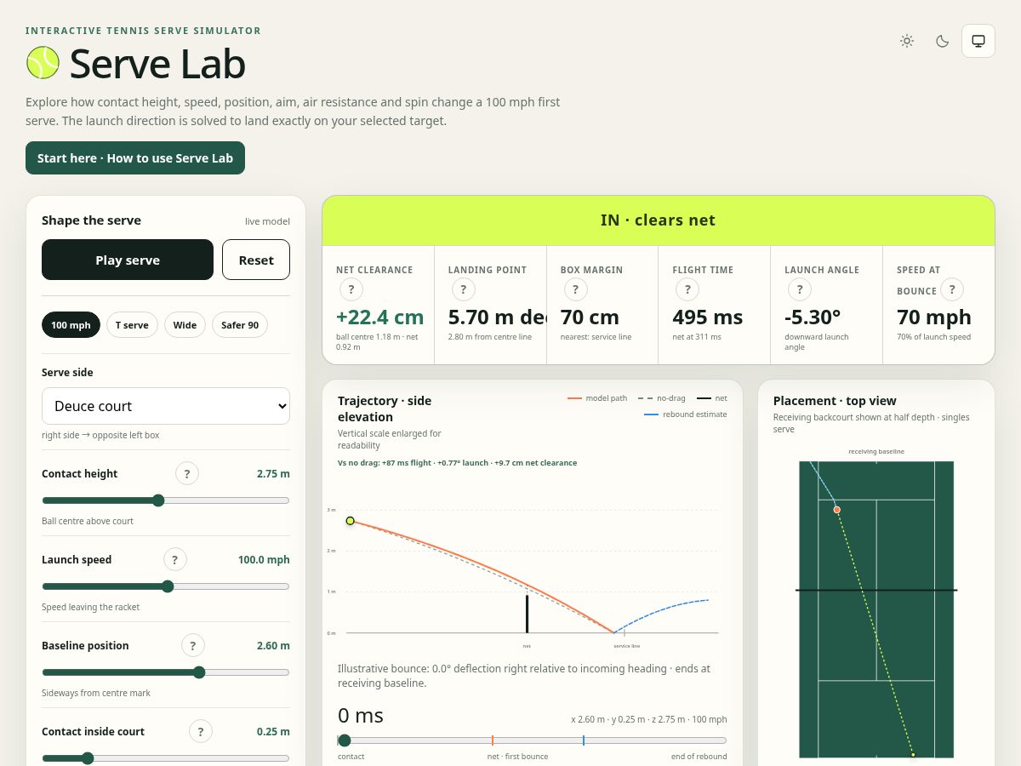Open help for Flight Time
Screen dimensions: 1021x766
pyautogui.click(x=688, y=290)
